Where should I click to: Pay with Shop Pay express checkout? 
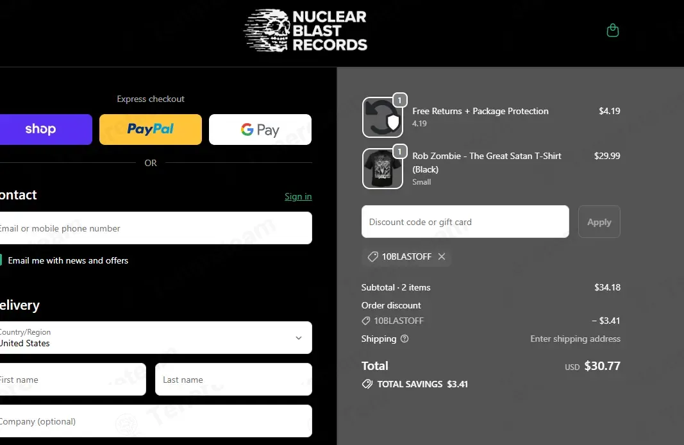click(x=45, y=130)
